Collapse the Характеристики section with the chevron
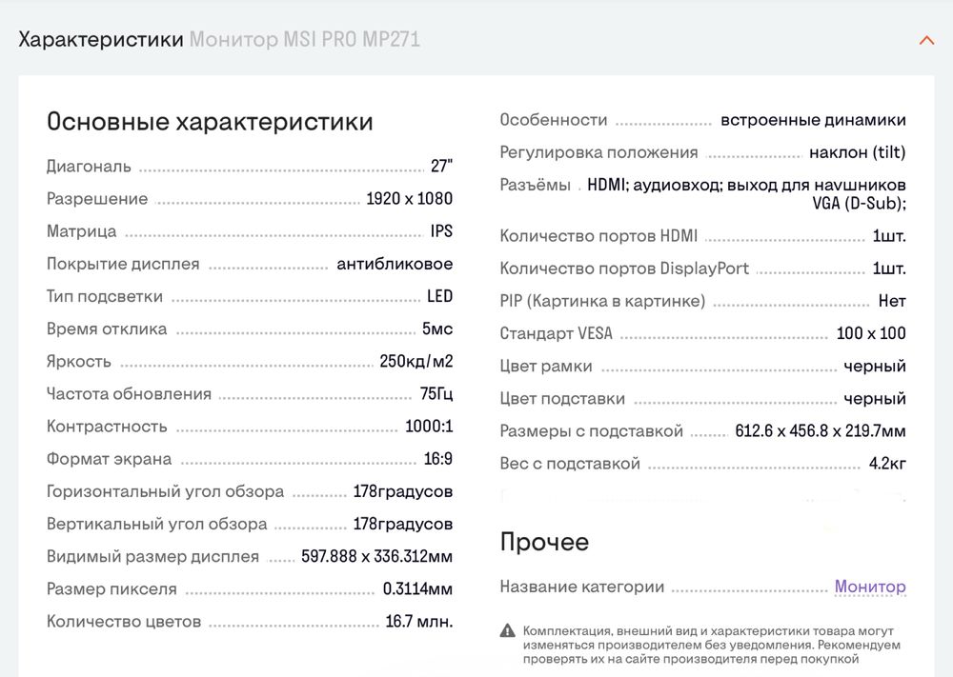This screenshot has width=953, height=677. [x=926, y=41]
